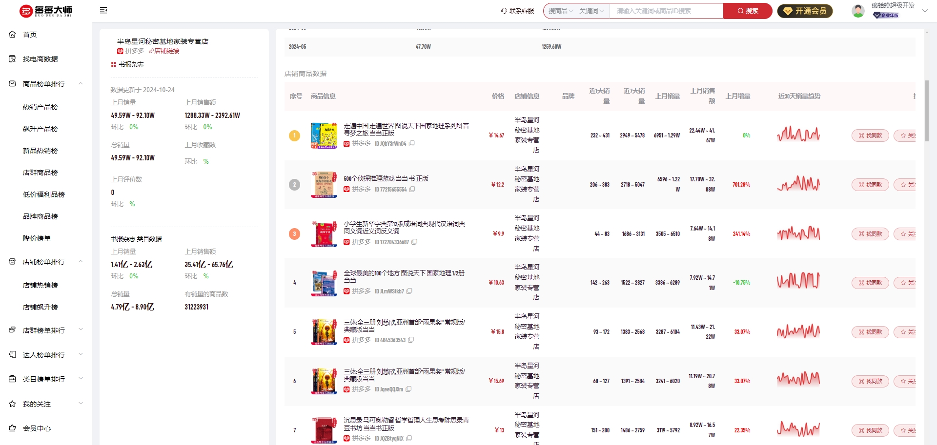The height and width of the screenshot is (445, 937).
Task: Expand 达人榜单排行 section
Action: 81,354
